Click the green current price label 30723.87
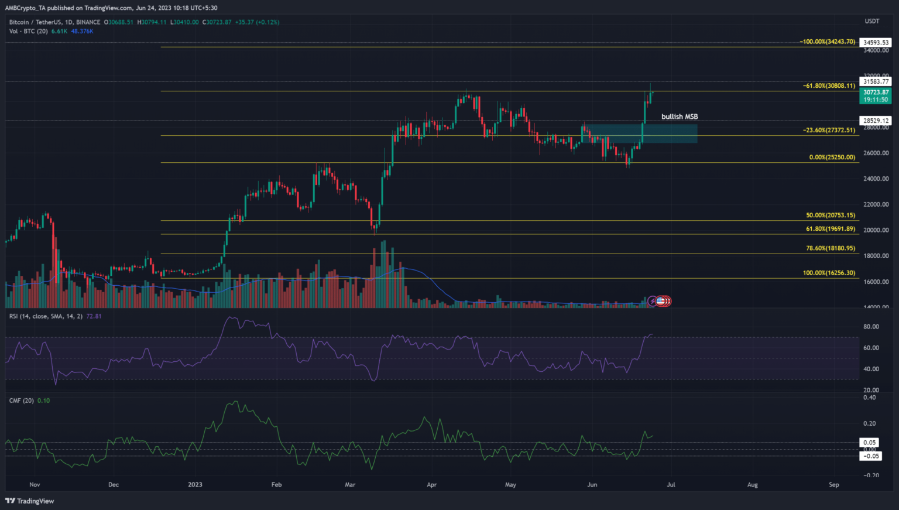 [876, 93]
